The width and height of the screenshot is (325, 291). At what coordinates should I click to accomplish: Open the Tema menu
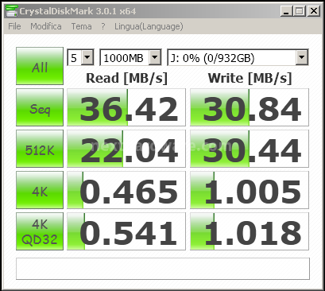81,26
